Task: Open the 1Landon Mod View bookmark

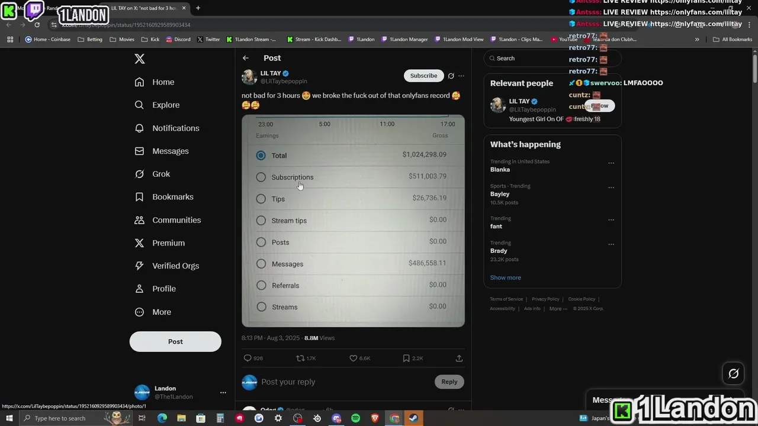Action: [x=459, y=40]
